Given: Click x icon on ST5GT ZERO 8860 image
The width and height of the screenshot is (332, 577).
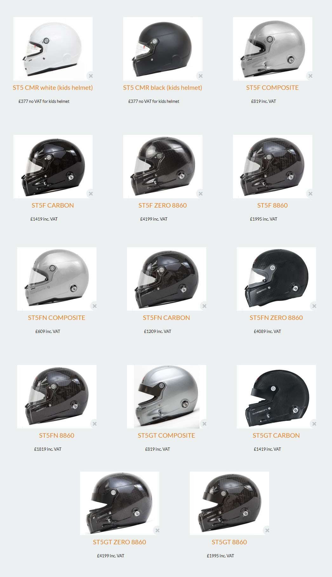Looking at the screenshot, I should point(157,530).
